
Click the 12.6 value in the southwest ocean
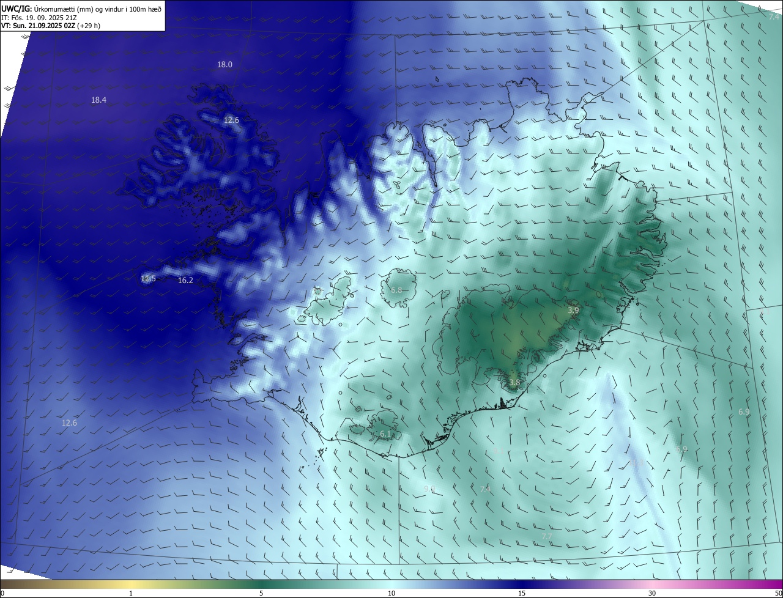[69, 423]
